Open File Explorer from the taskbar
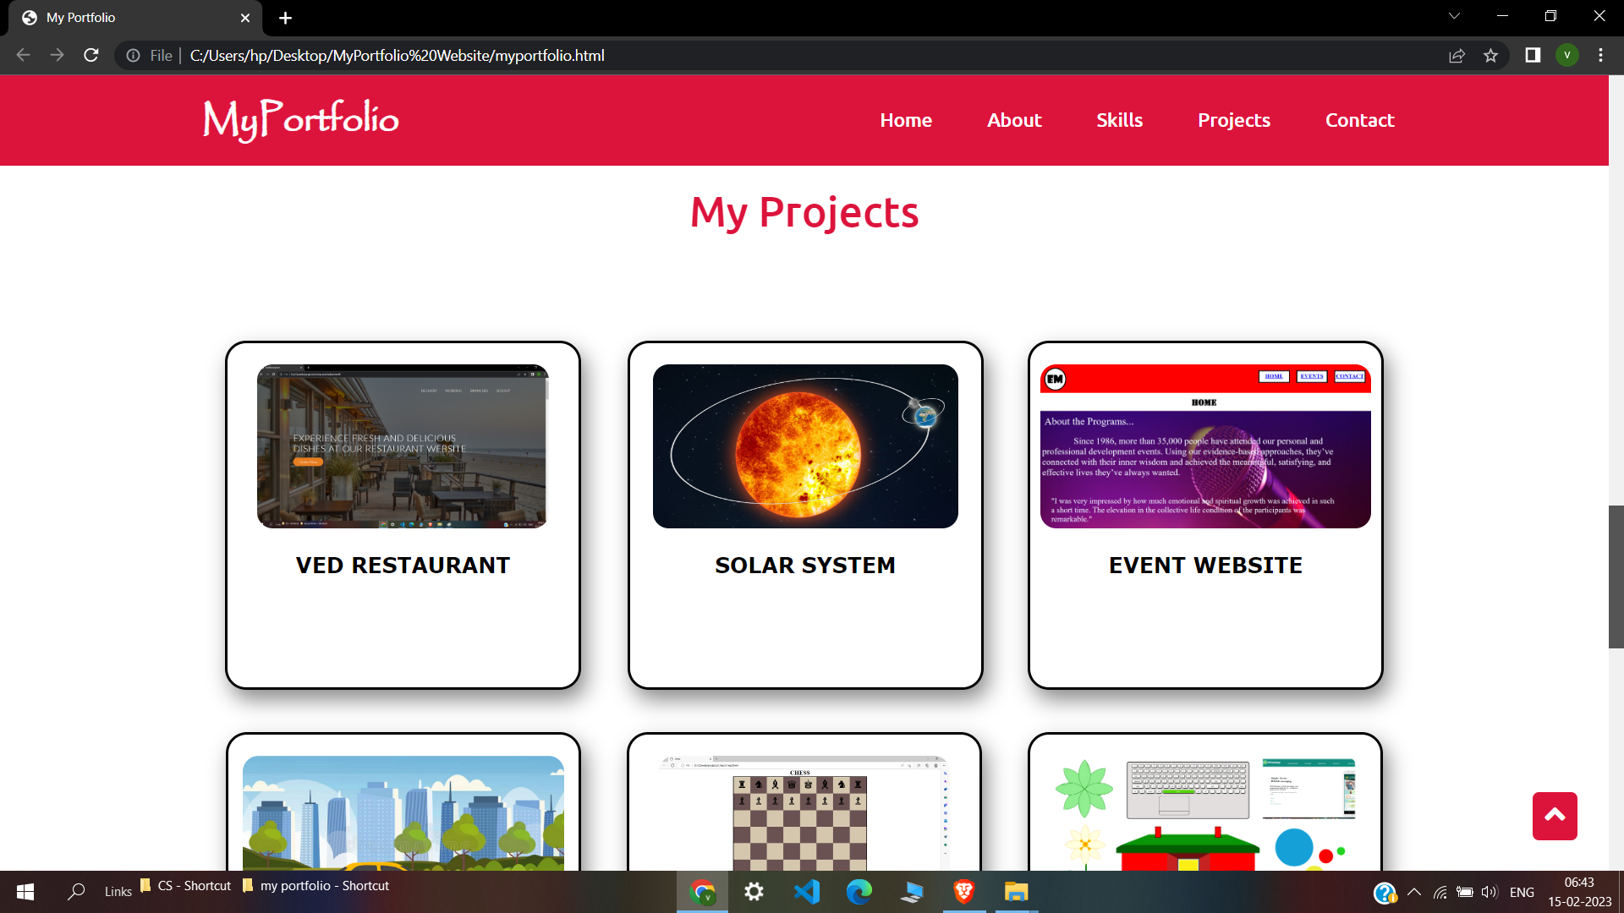1624x913 pixels. point(1015,891)
